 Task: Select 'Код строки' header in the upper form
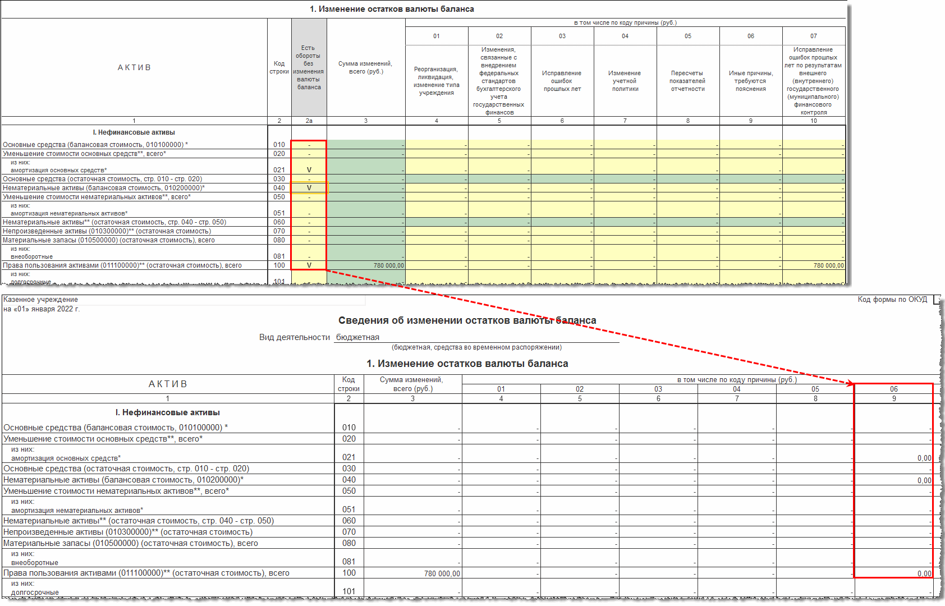[279, 67]
